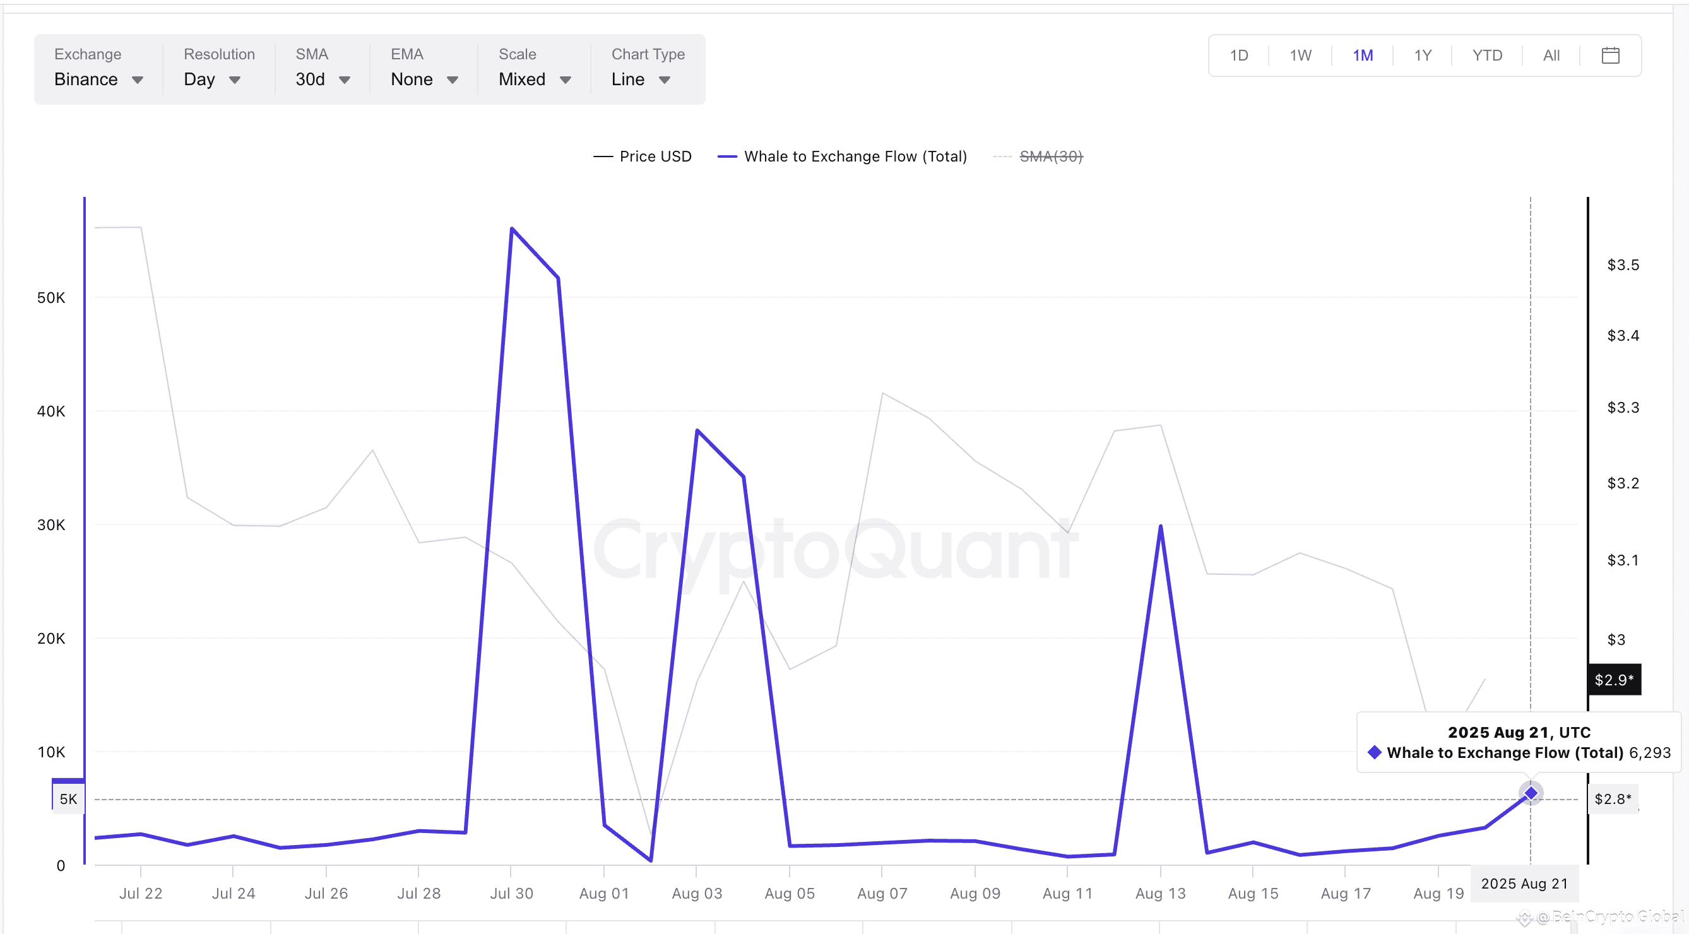Image resolution: width=1689 pixels, height=934 pixels.
Task: Select the 1Y time range
Action: tap(1422, 56)
